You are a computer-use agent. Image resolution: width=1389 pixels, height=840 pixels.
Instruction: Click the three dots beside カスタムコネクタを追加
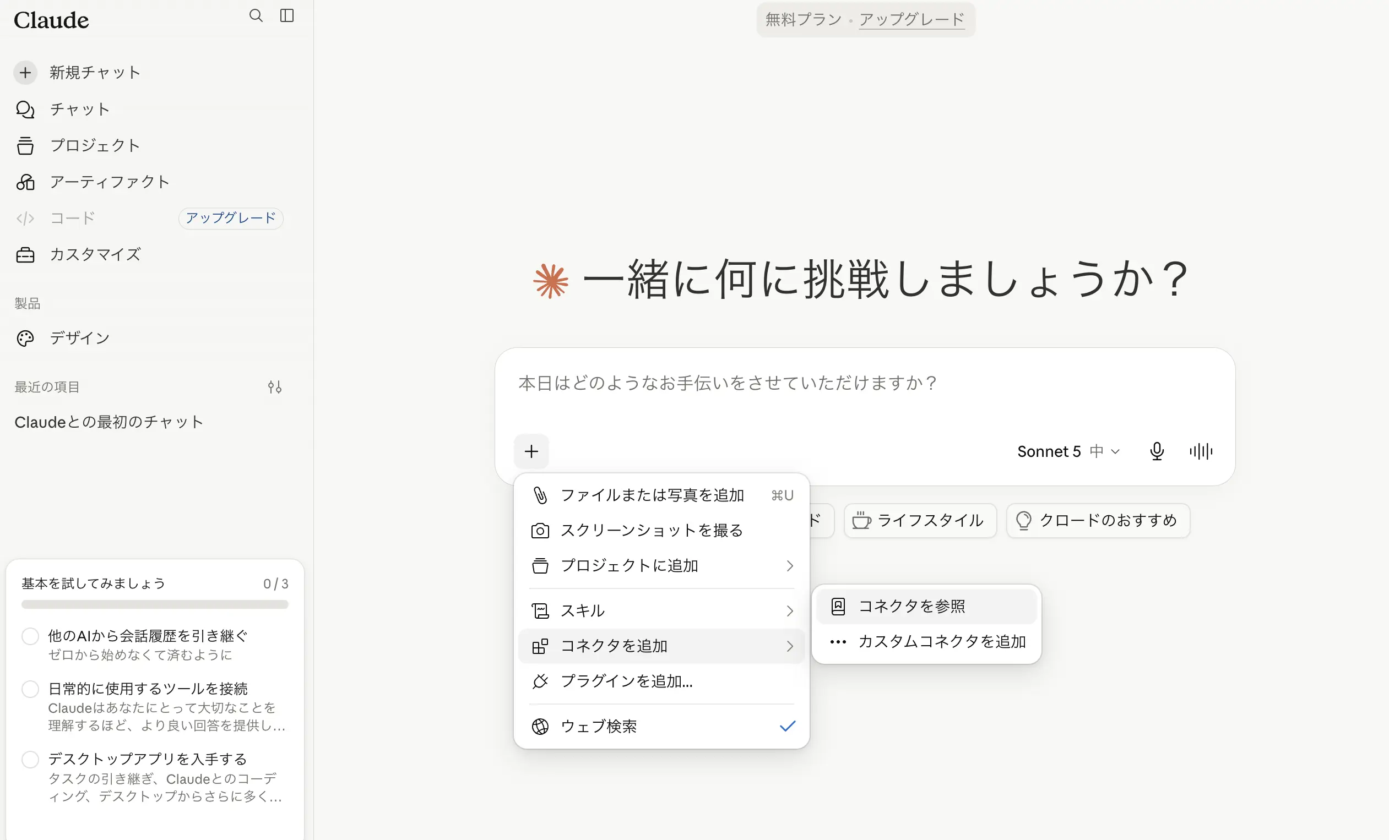[x=838, y=642]
